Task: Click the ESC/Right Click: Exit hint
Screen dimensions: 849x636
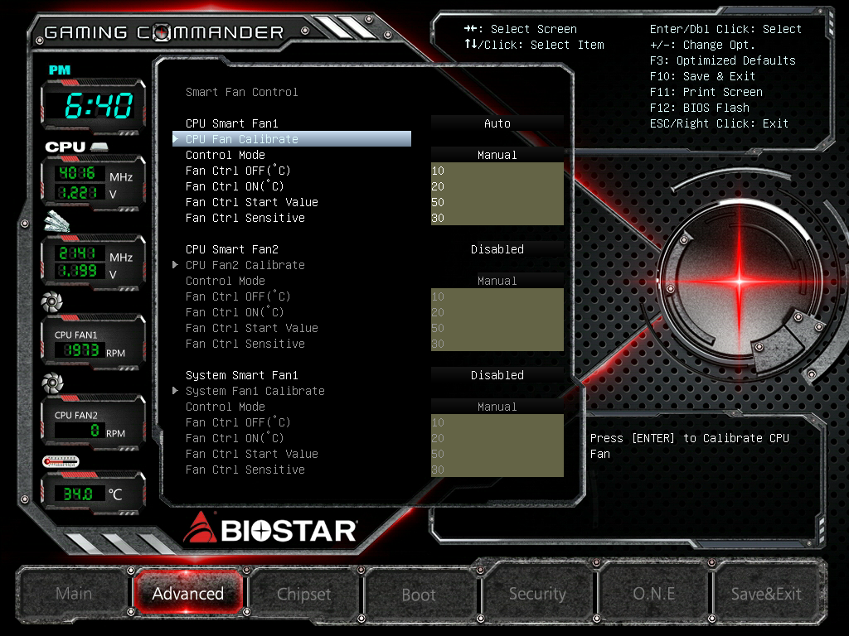Action: (x=719, y=123)
